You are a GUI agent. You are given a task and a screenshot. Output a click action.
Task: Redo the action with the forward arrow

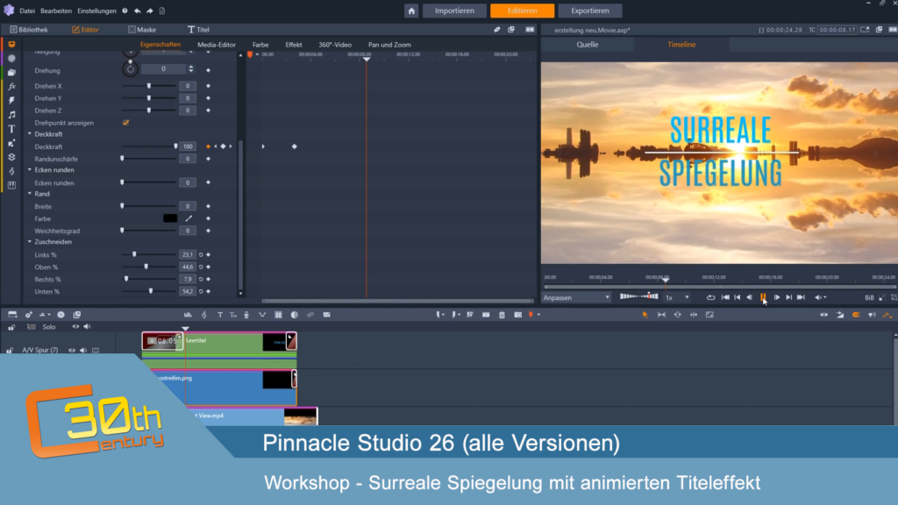[x=149, y=11]
